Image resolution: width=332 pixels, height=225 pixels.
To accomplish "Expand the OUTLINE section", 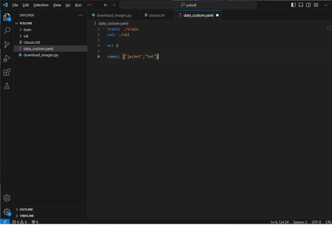I will [x=51, y=209].
